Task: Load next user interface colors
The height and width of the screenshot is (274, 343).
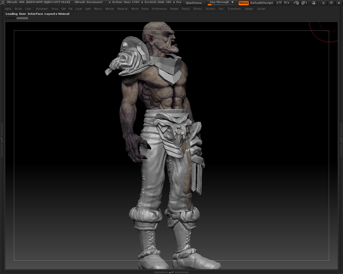Action: tap(286, 3)
